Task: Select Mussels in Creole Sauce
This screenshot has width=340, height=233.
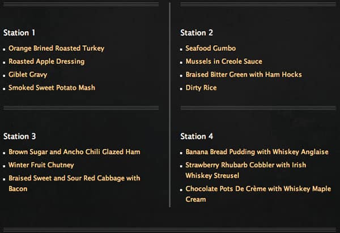Action: click(224, 62)
